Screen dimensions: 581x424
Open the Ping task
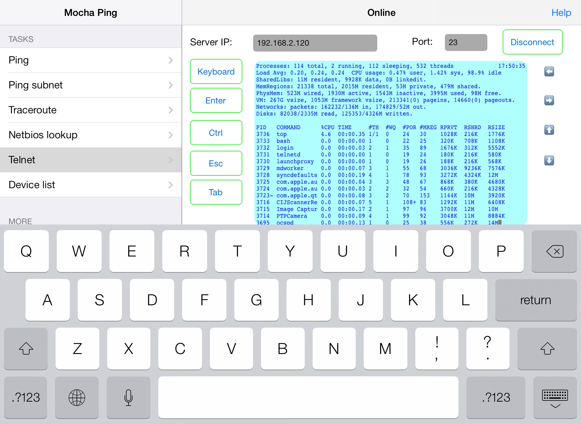point(91,60)
